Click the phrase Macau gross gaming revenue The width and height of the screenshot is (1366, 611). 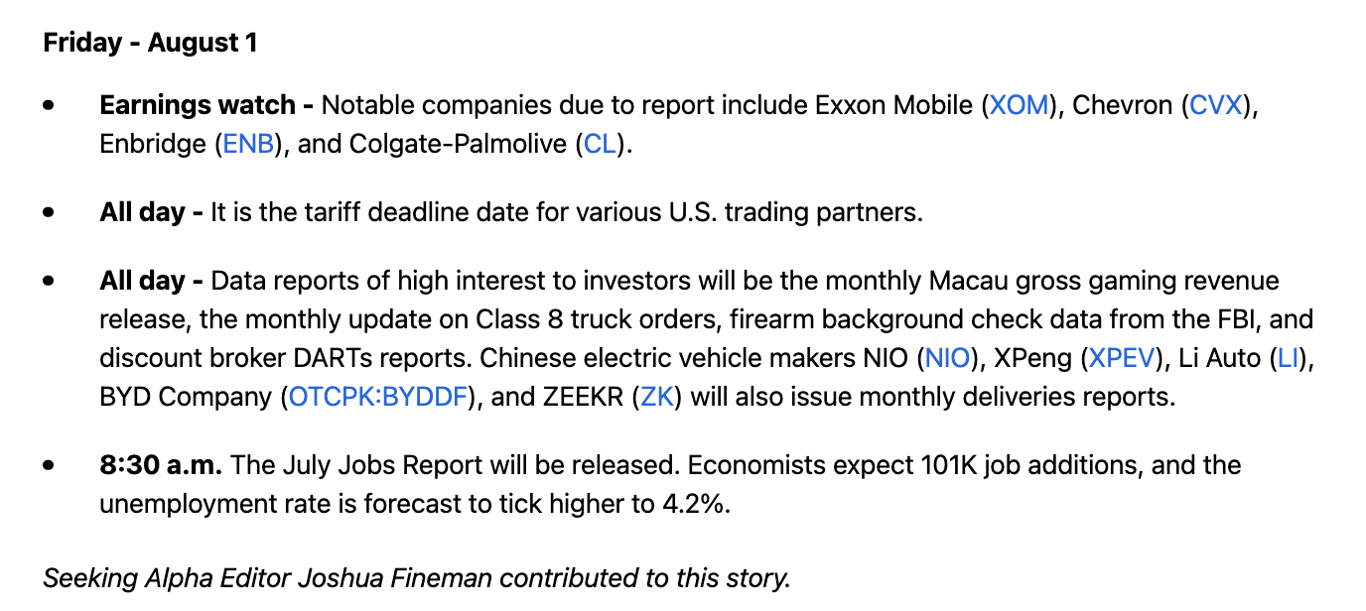tap(1104, 281)
